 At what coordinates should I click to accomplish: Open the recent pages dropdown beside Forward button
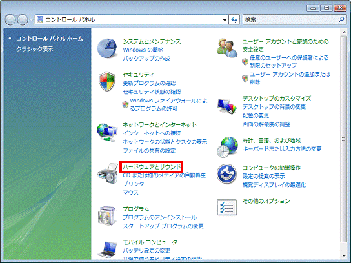click(x=32, y=20)
